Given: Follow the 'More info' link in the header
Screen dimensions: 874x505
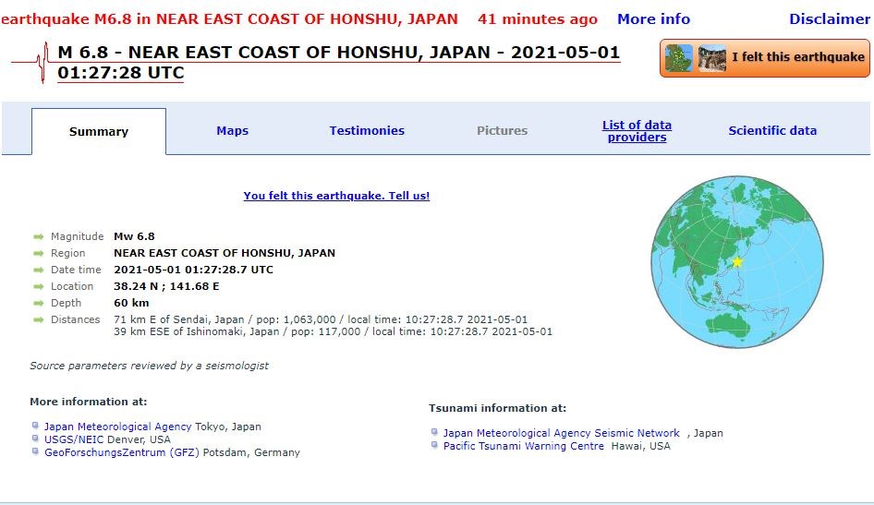Looking at the screenshot, I should 653,19.
